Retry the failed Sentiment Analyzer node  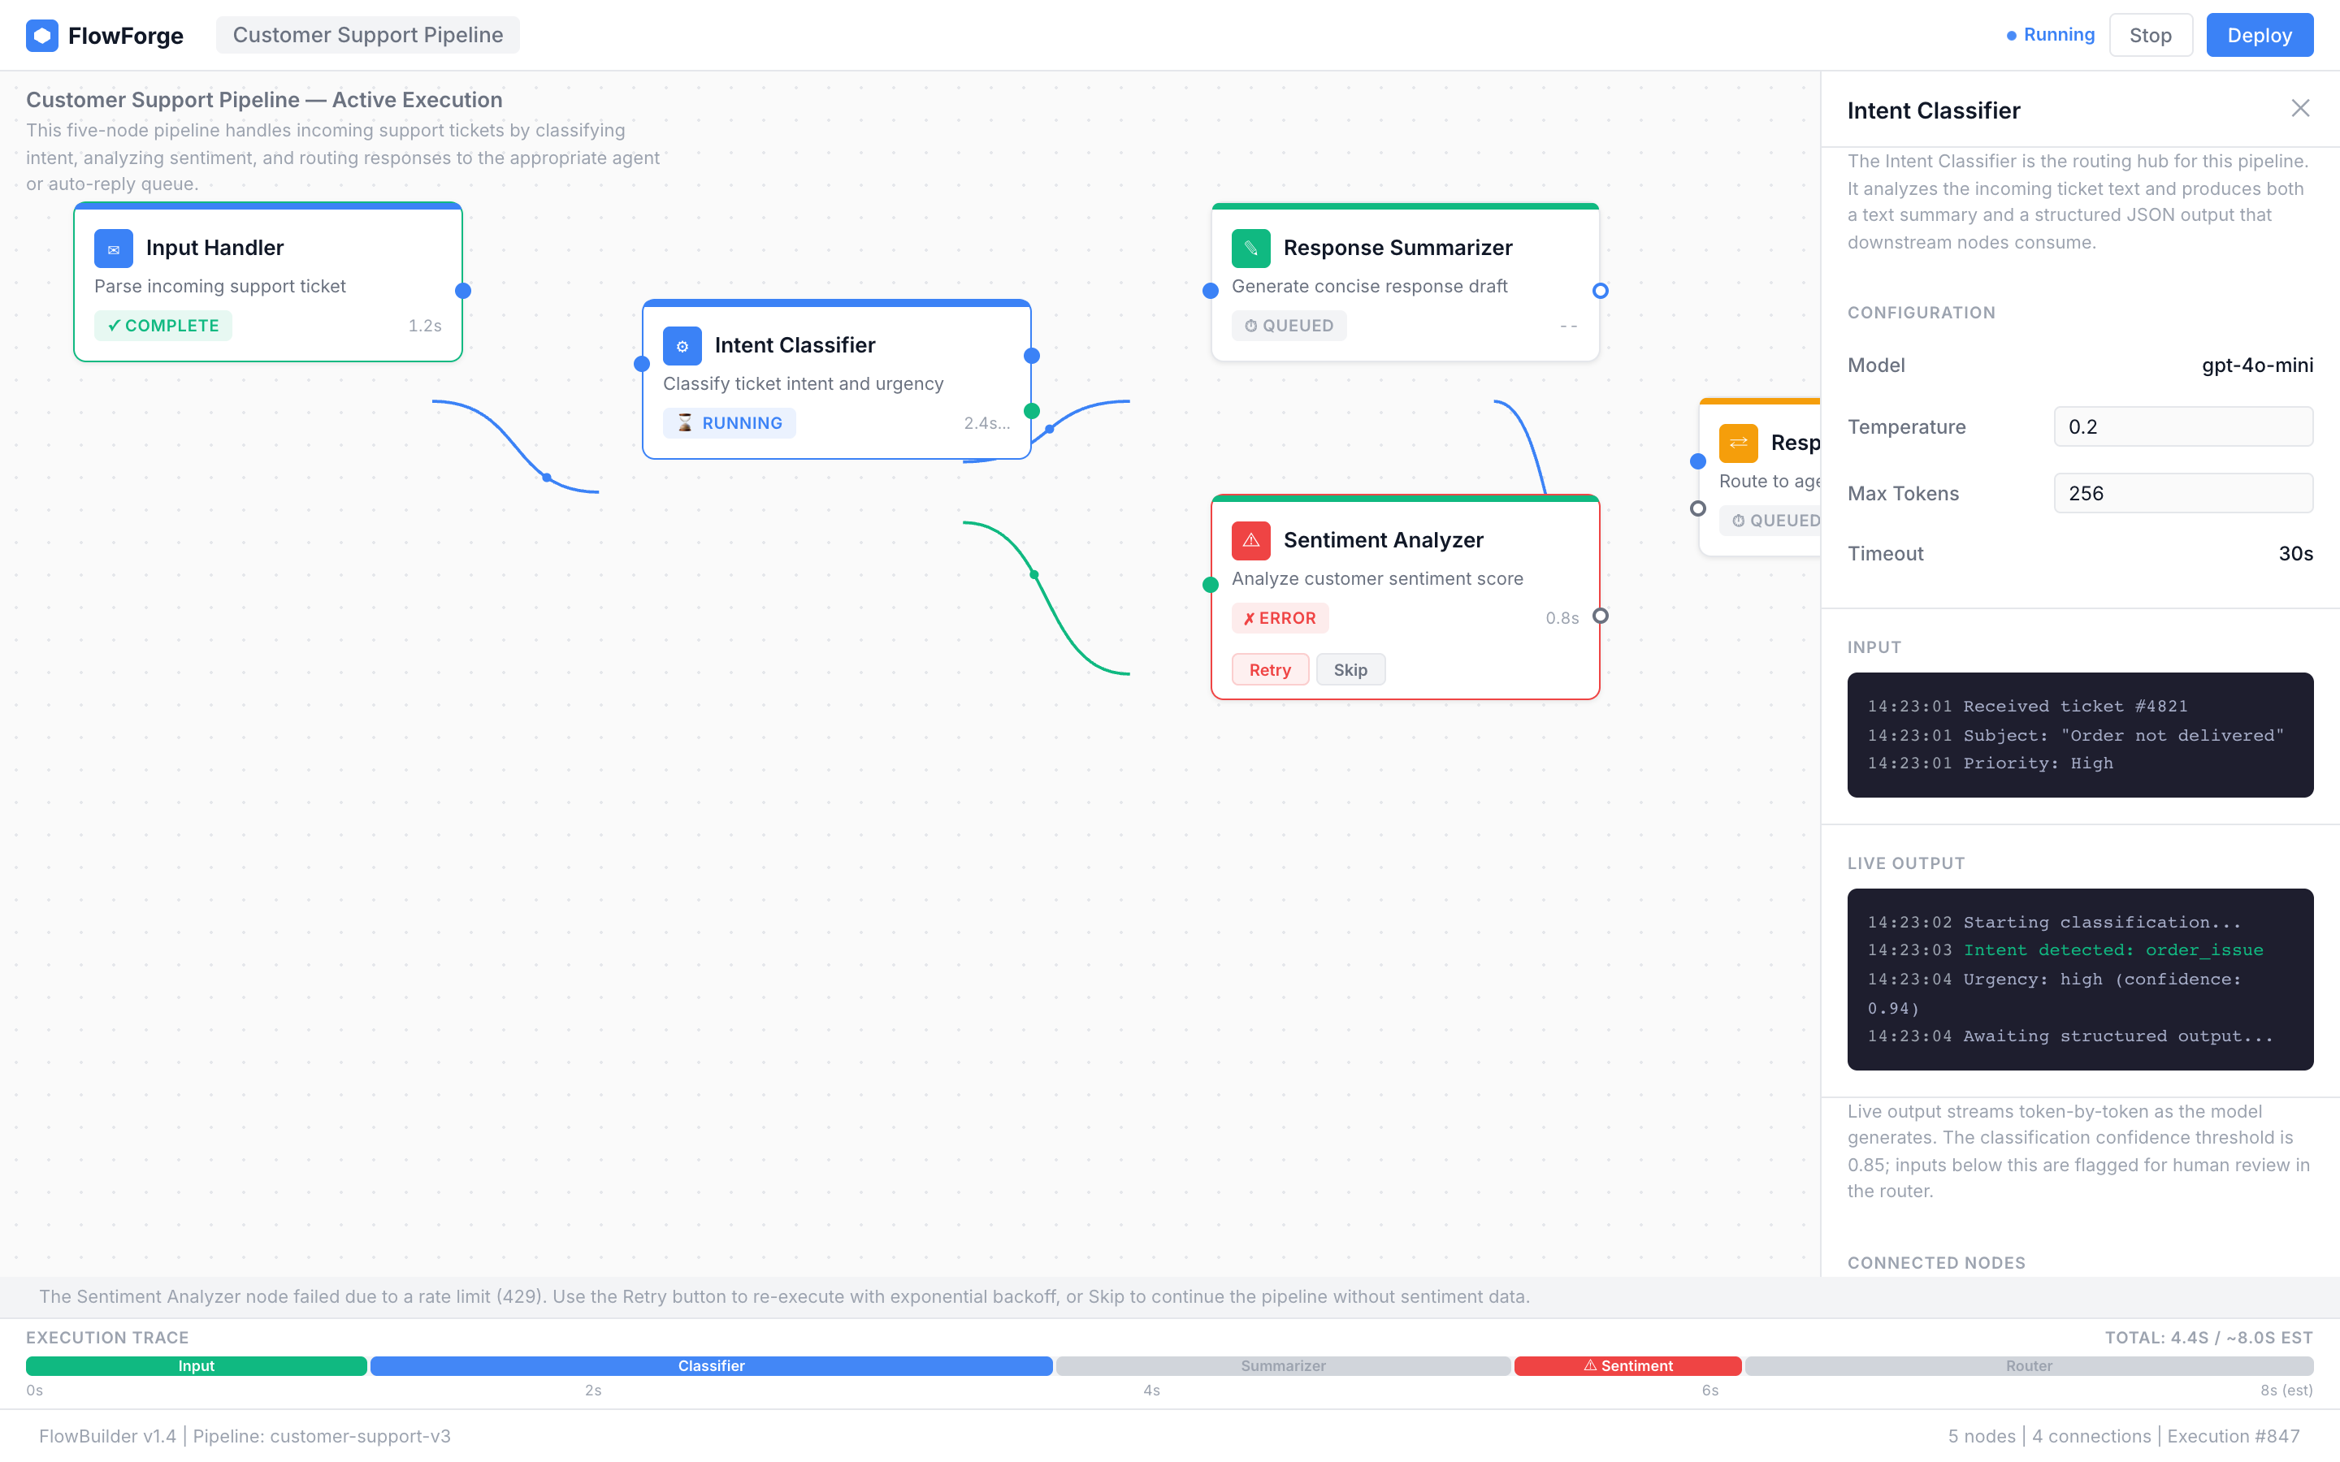[1270, 670]
